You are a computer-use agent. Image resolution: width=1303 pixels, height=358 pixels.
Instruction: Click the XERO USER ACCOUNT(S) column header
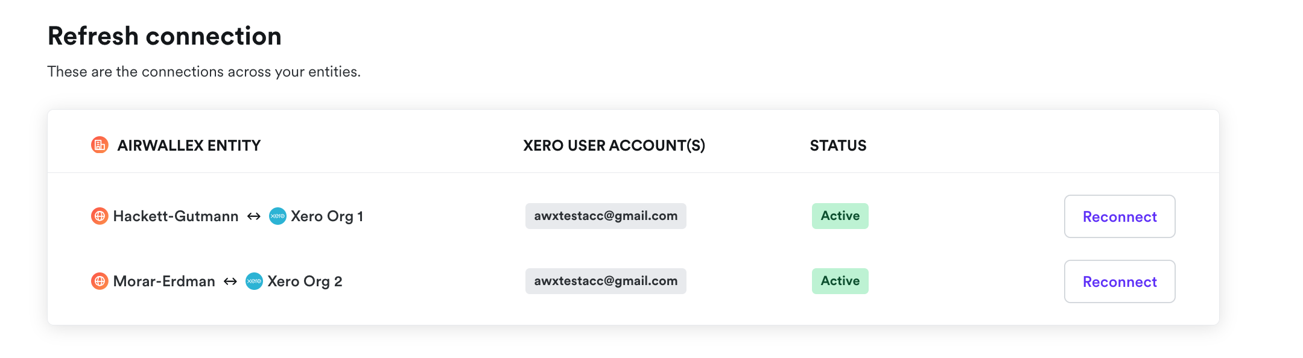pos(613,145)
